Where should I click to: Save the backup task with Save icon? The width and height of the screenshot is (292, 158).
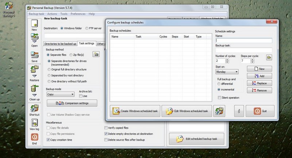[34, 55]
